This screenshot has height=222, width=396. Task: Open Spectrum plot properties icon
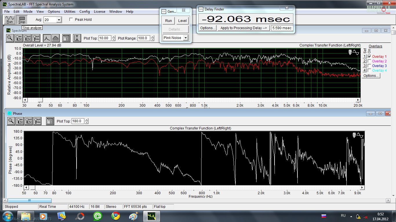66,38
